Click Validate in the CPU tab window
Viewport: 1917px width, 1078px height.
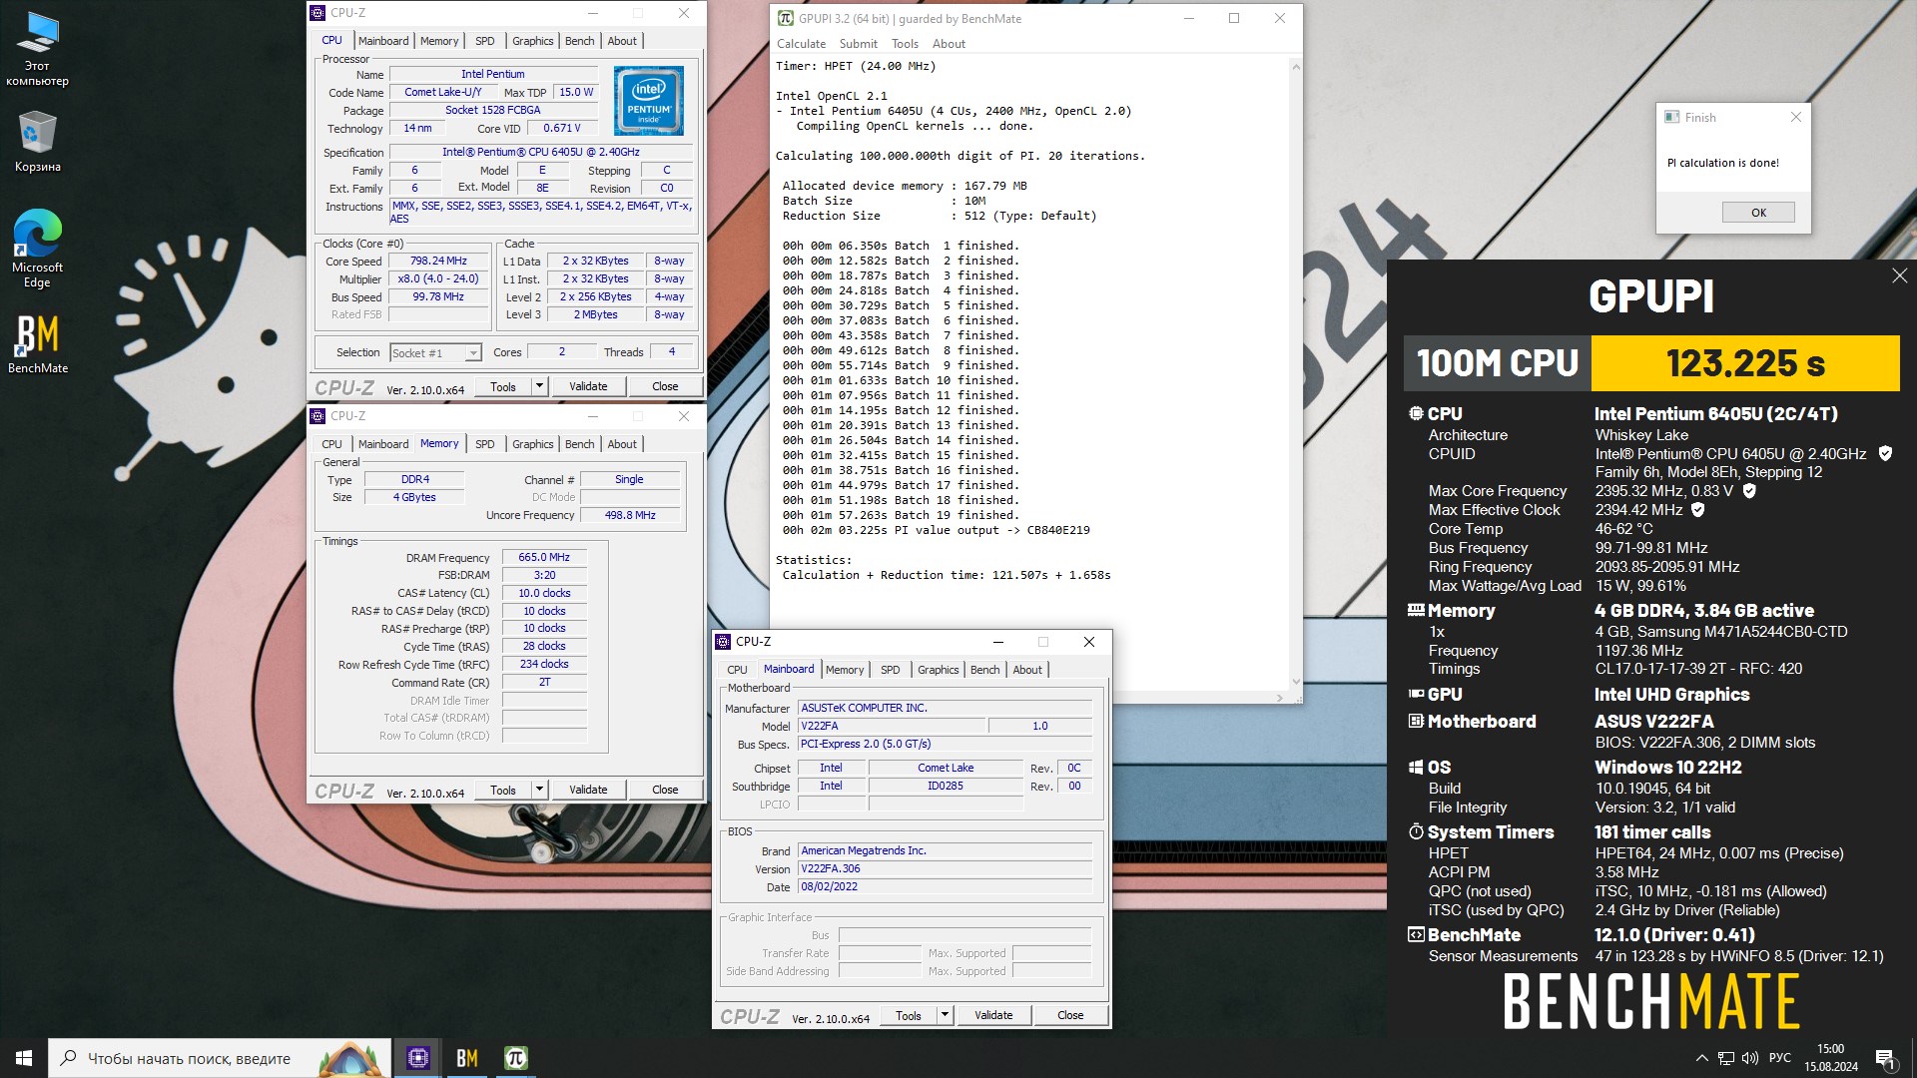[588, 386]
